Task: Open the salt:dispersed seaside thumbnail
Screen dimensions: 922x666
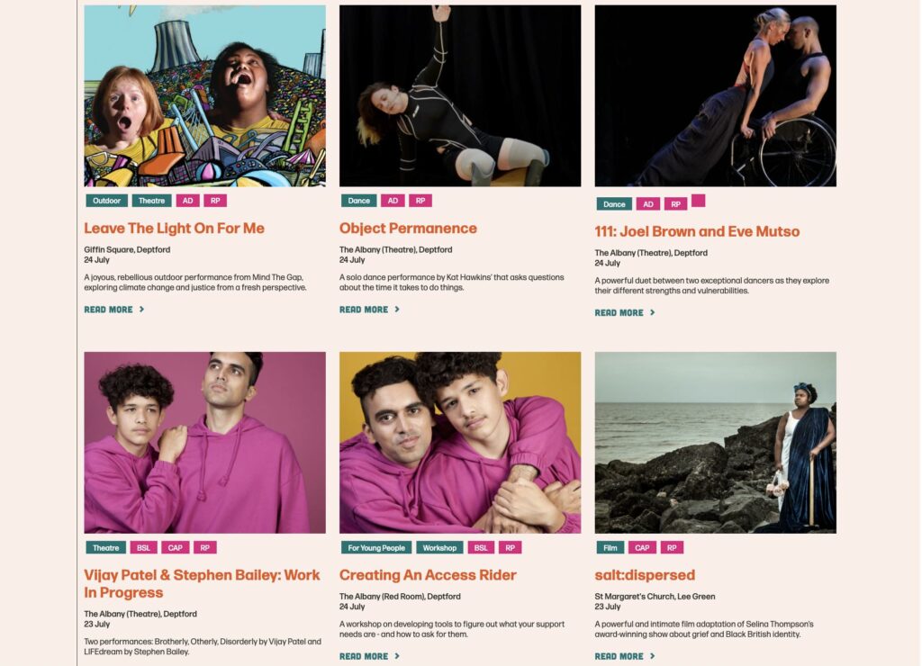Action: tap(715, 443)
